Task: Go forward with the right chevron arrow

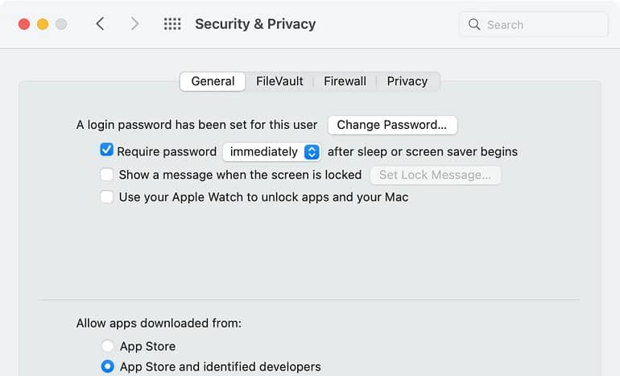Action: tap(134, 24)
